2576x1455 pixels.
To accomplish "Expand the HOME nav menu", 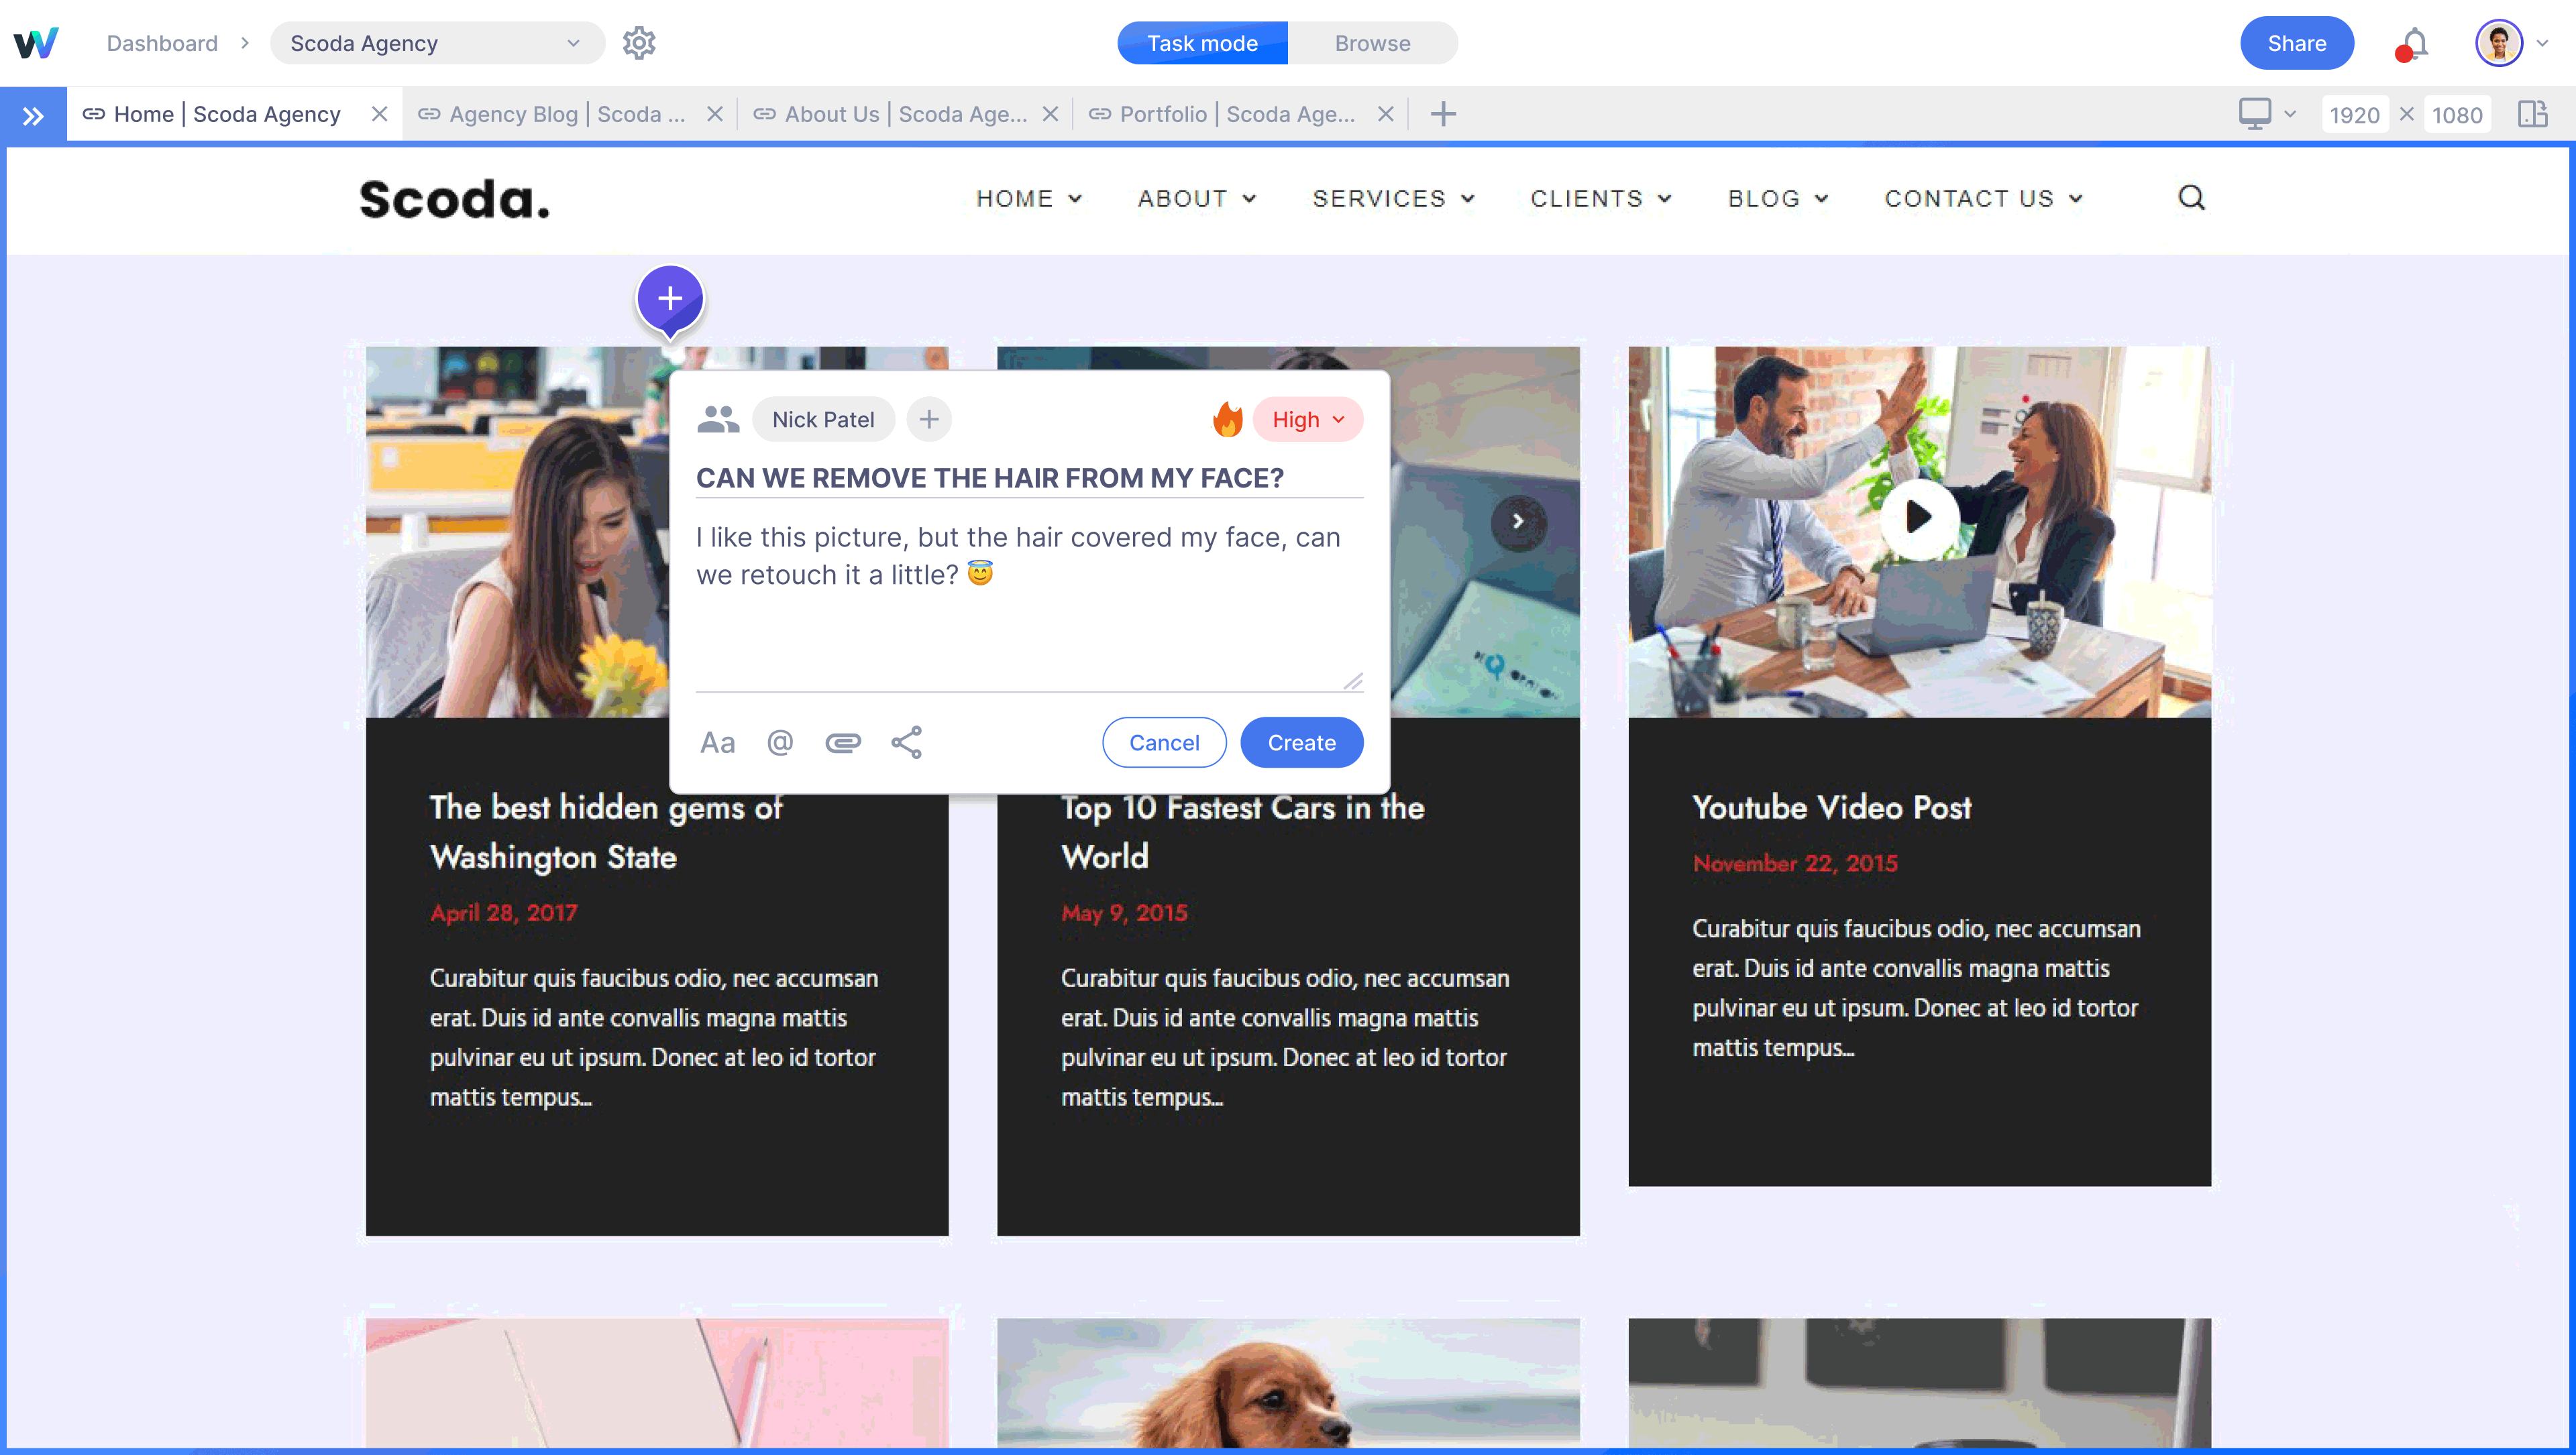I will [x=1029, y=198].
